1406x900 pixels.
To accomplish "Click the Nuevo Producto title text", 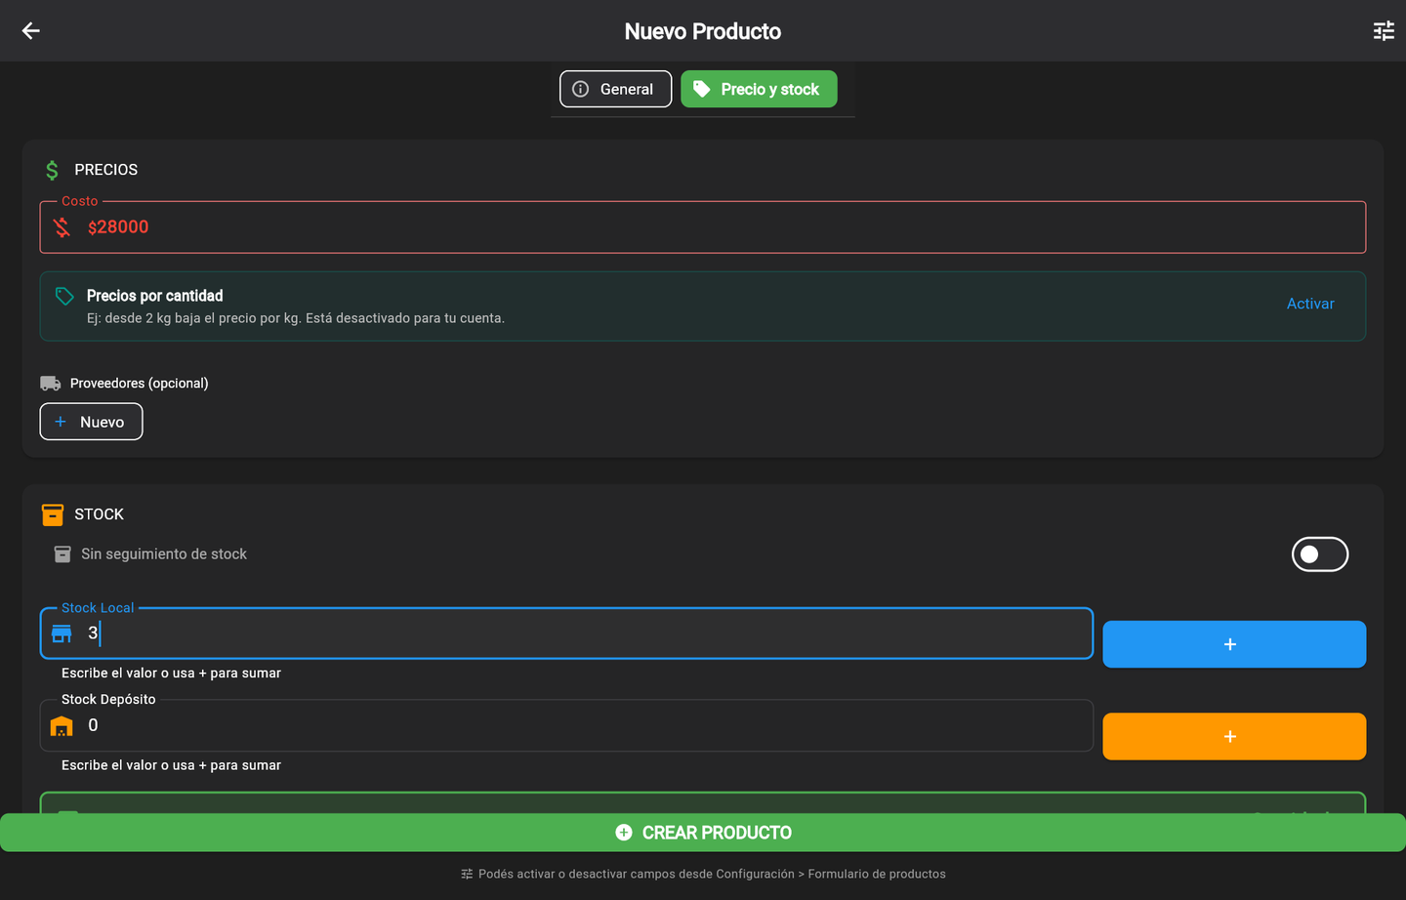I will tap(703, 31).
